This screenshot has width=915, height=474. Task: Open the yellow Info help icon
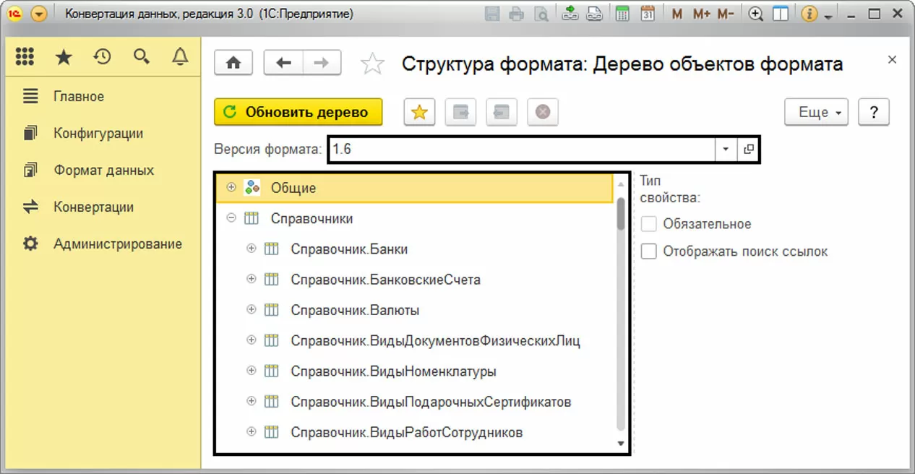click(x=809, y=14)
